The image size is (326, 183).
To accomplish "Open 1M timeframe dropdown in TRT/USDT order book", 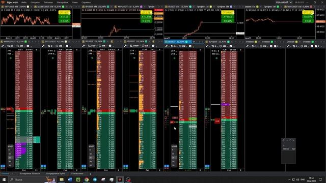I will tap(60, 46).
